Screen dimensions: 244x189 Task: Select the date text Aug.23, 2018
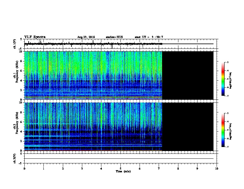pyautogui.click(x=86, y=37)
